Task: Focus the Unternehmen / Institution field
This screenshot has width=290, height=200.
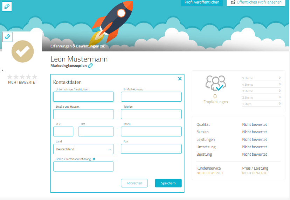Action: pyautogui.click(x=83, y=97)
